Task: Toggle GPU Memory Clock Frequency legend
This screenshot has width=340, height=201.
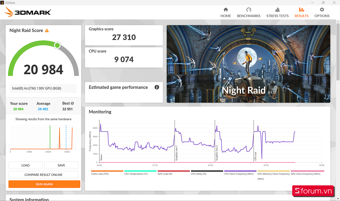Action: [x=274, y=175]
